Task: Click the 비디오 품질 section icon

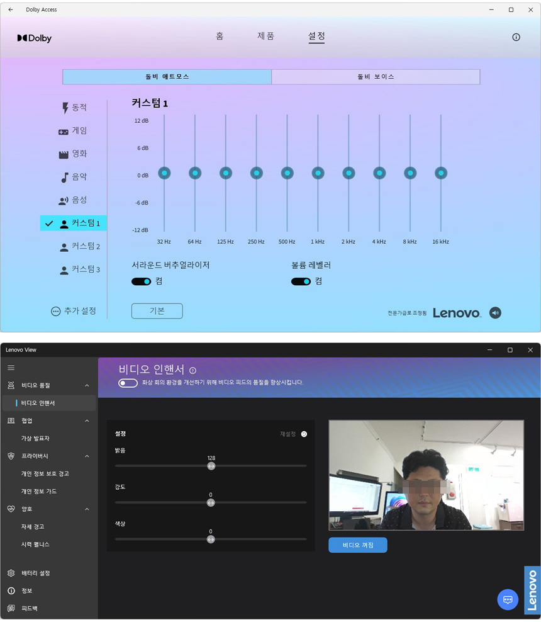Action: 11,385
